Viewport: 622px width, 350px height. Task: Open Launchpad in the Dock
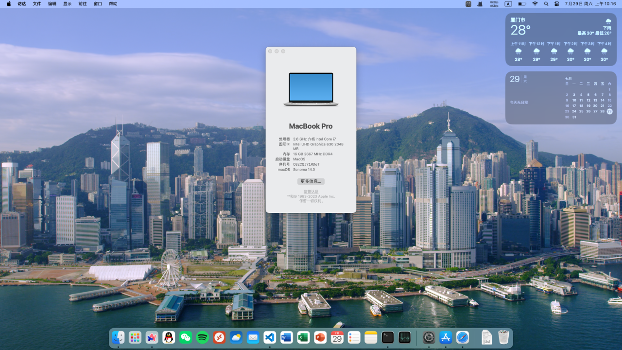pyautogui.click(x=135, y=337)
